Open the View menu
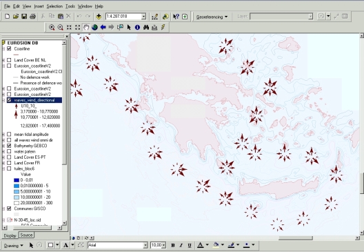364x252 pixels. pyautogui.click(x=27, y=6)
